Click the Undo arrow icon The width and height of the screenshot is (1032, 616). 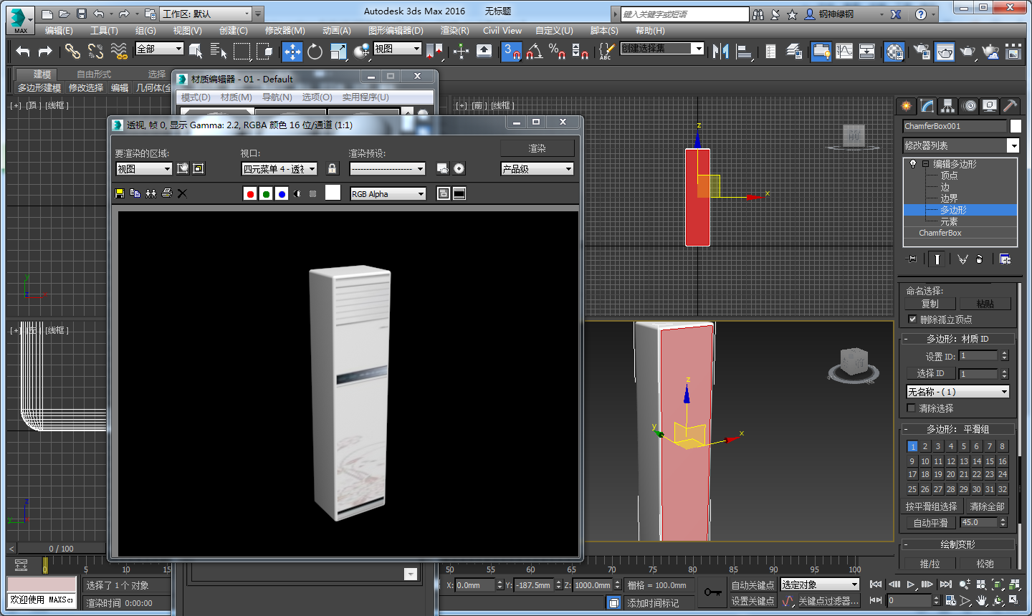click(x=23, y=51)
